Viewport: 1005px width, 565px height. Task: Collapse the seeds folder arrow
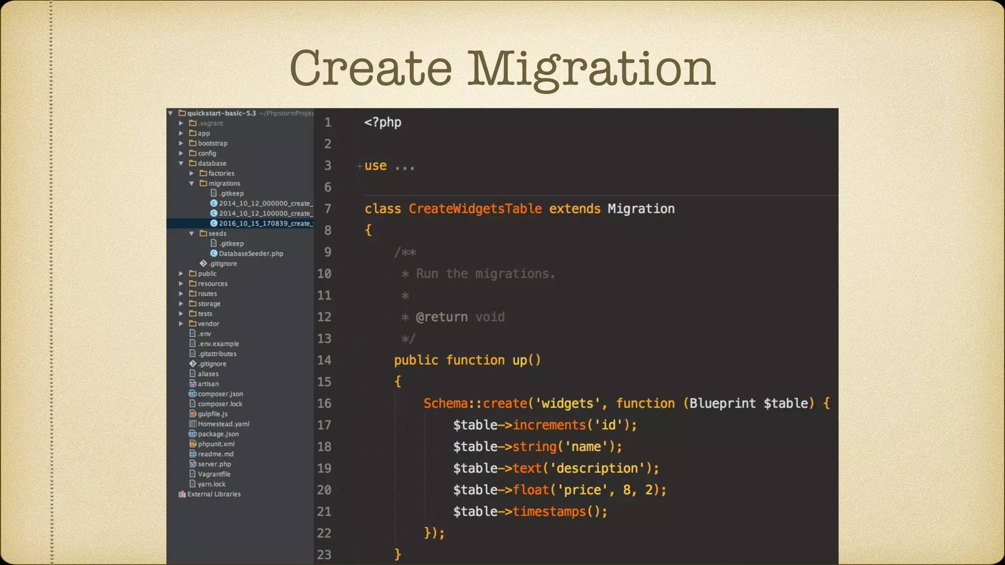pyautogui.click(x=191, y=233)
